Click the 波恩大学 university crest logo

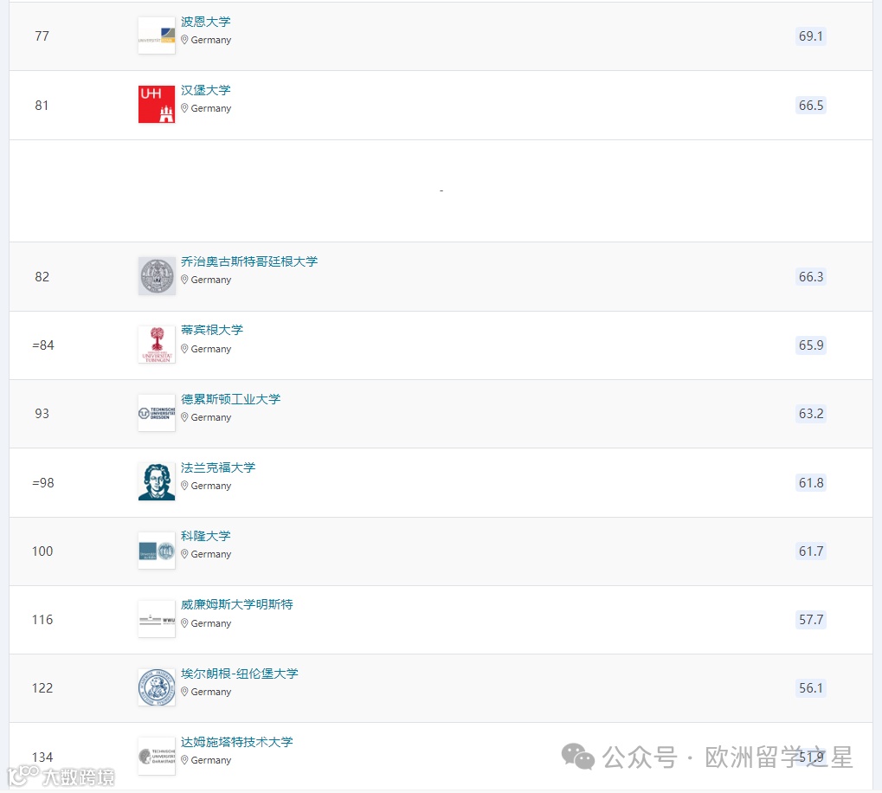point(156,35)
